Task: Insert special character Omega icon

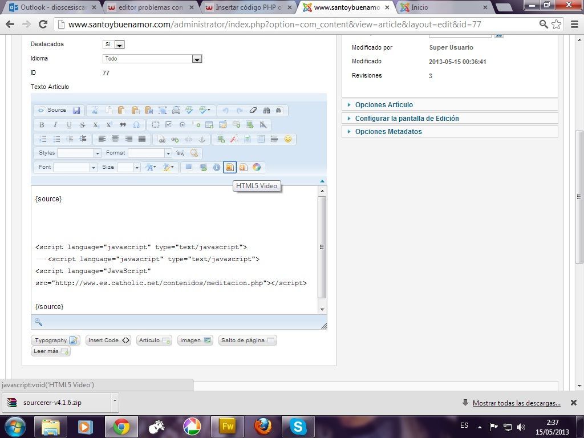Action: 136,125
